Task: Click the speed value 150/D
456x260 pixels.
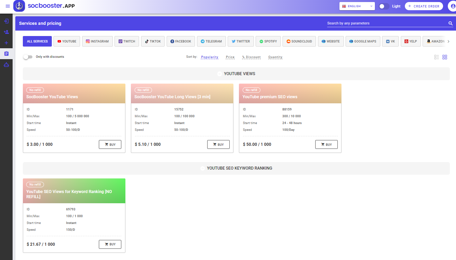Action: coord(71,230)
